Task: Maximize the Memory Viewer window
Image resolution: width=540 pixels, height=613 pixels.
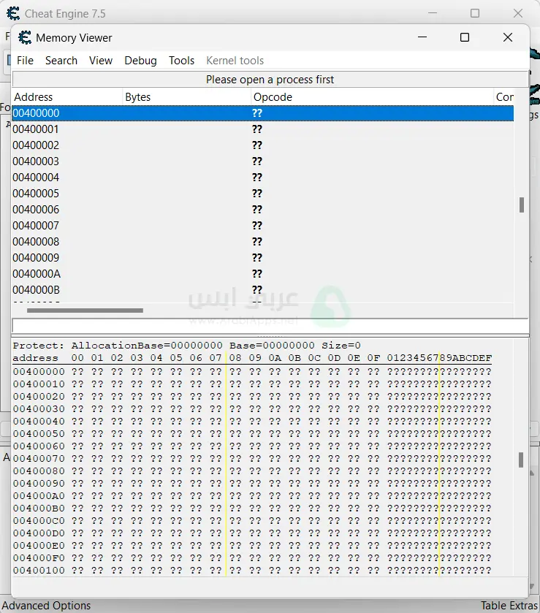Action: click(x=464, y=38)
